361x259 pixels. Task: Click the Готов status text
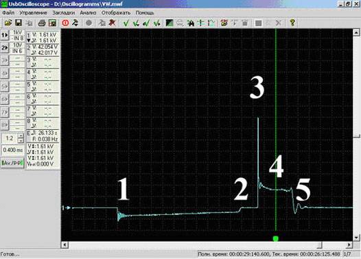10,254
